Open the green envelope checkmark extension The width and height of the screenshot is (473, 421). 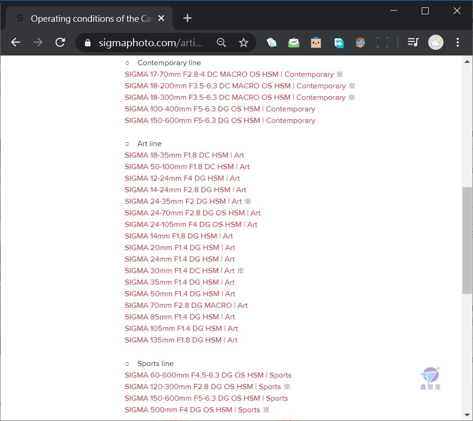293,43
